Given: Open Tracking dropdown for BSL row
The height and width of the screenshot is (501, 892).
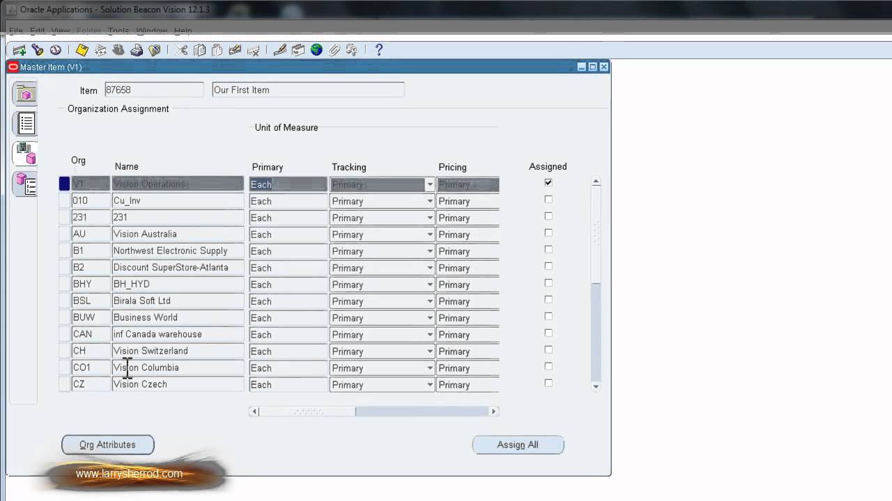Looking at the screenshot, I should (x=430, y=301).
